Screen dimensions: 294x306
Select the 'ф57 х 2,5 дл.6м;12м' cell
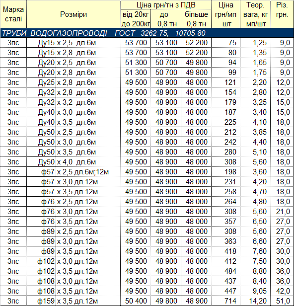(x=73, y=172)
